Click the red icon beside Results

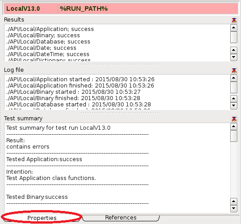tap(234, 20)
